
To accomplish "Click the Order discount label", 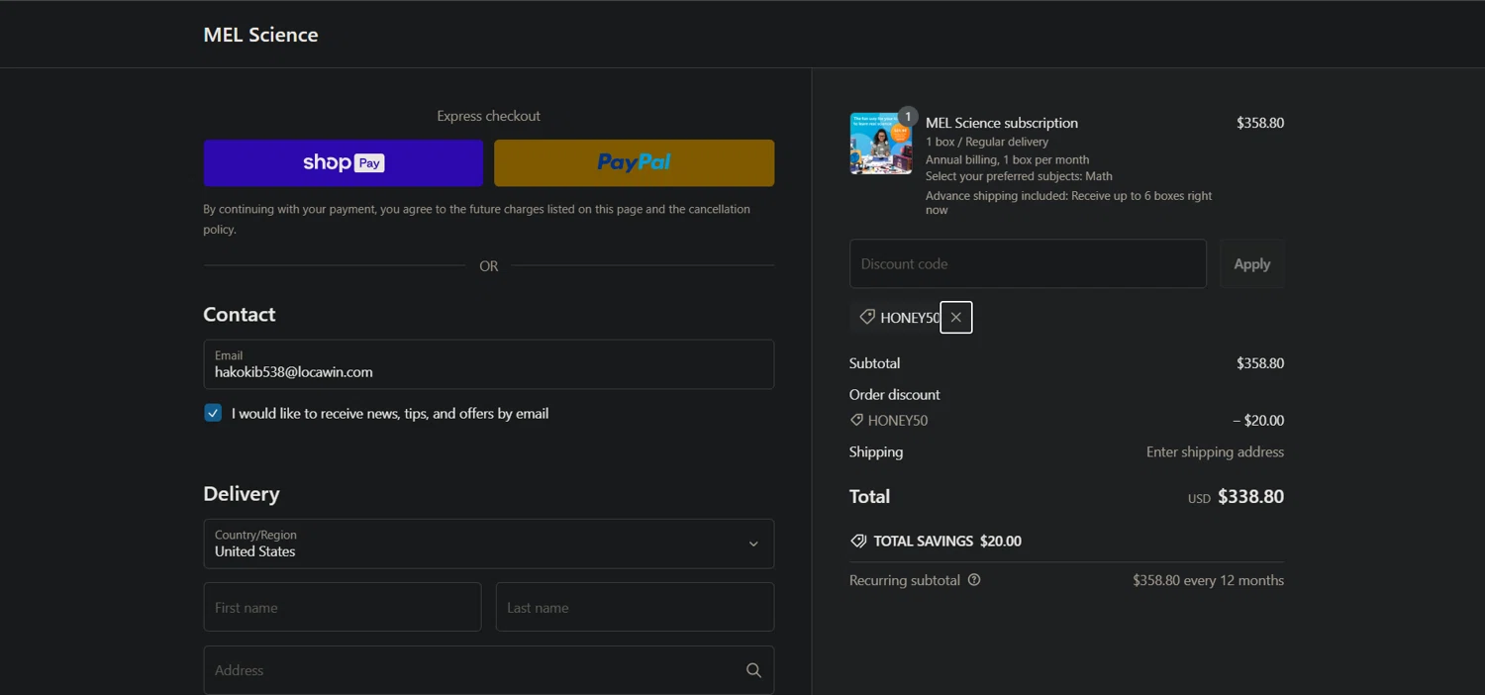I will click(x=894, y=394).
